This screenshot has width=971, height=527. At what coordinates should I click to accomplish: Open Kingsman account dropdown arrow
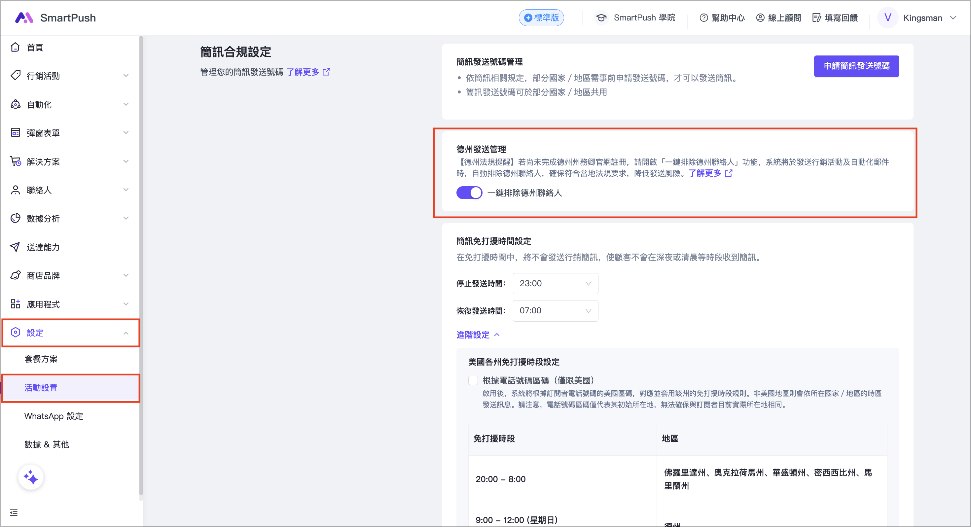953,18
